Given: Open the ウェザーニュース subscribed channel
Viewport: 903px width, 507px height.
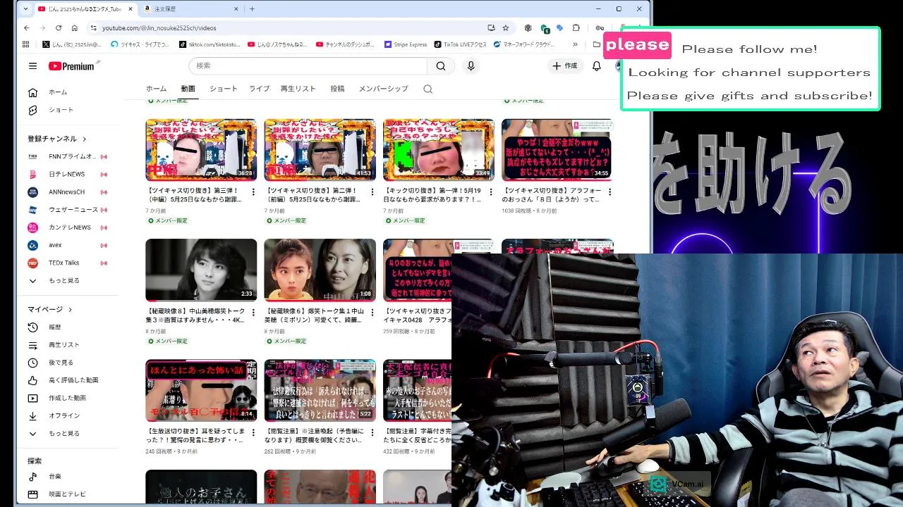Looking at the screenshot, I should 68,209.
